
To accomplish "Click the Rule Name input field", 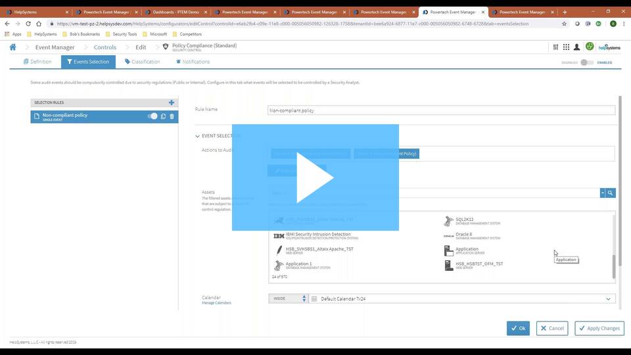I will (441, 110).
